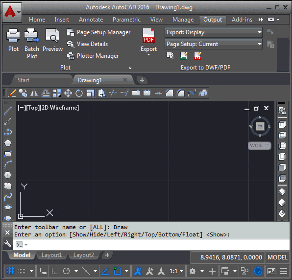This screenshot has width=292, height=280.
Task: Click the export Preview icon in the Export to DWF/PDF panel
Action: (170, 56)
